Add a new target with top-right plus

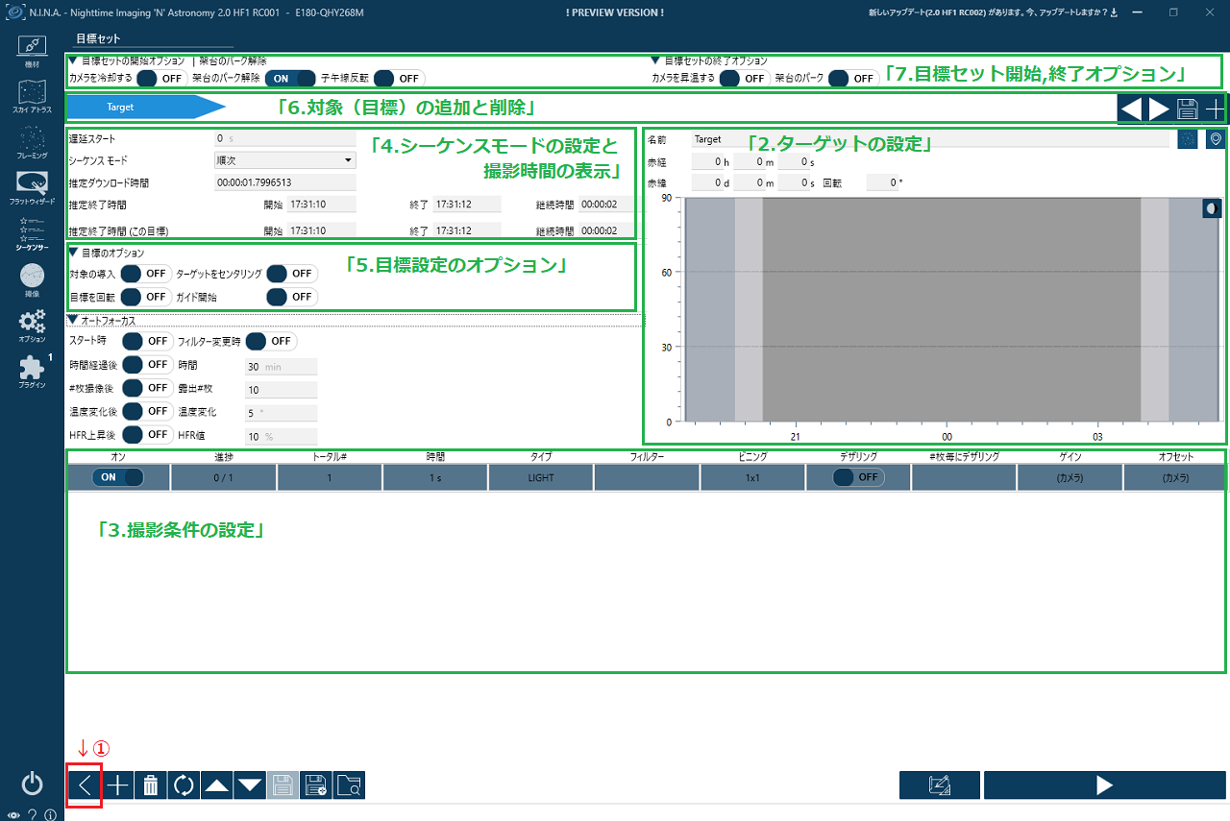click(1215, 109)
